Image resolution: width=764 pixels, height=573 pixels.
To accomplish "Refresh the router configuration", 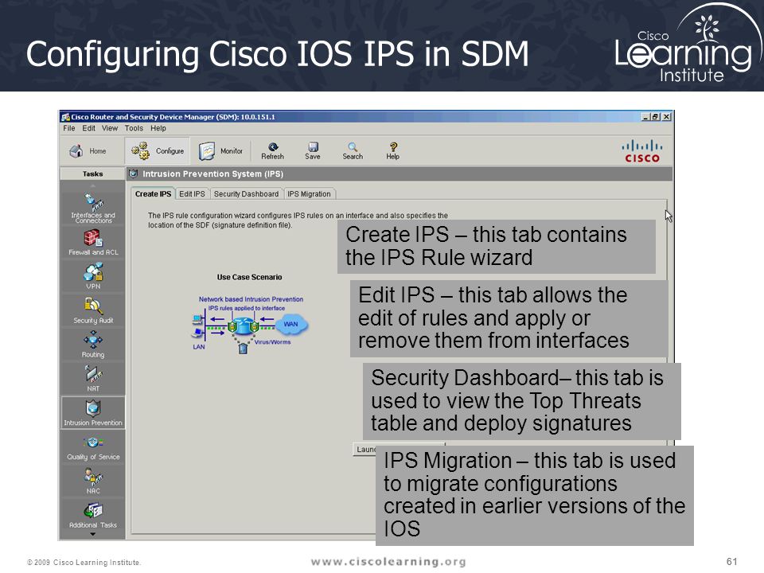I will [272, 151].
